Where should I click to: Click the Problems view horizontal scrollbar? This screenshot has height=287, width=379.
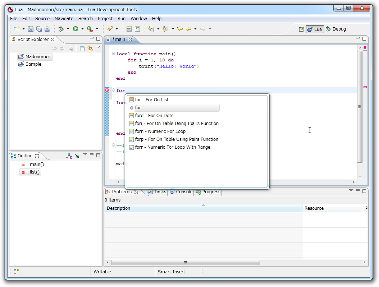(x=185, y=263)
